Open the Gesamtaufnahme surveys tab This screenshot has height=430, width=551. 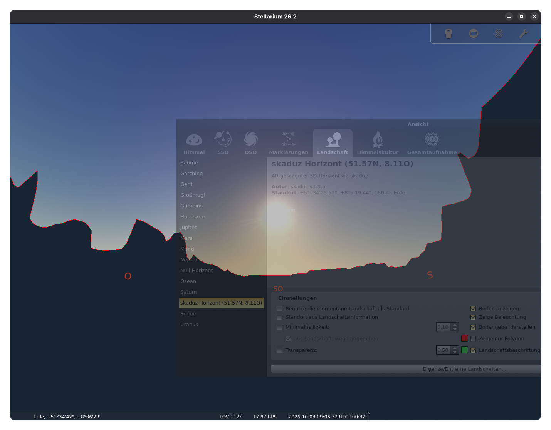pyautogui.click(x=432, y=143)
